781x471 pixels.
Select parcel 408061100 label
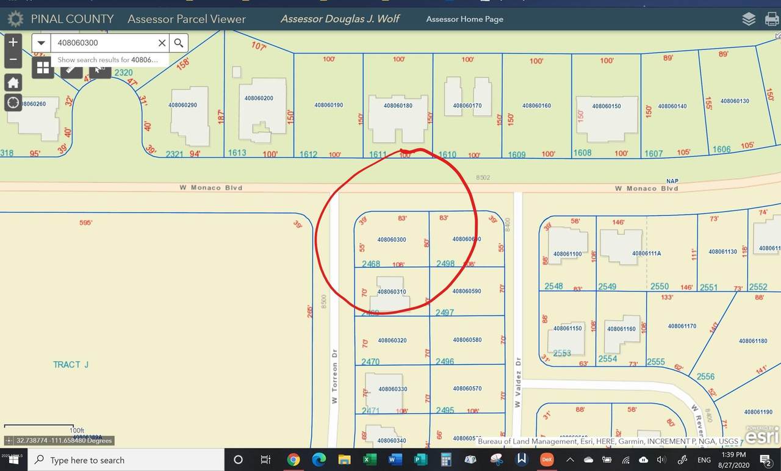[568, 253]
